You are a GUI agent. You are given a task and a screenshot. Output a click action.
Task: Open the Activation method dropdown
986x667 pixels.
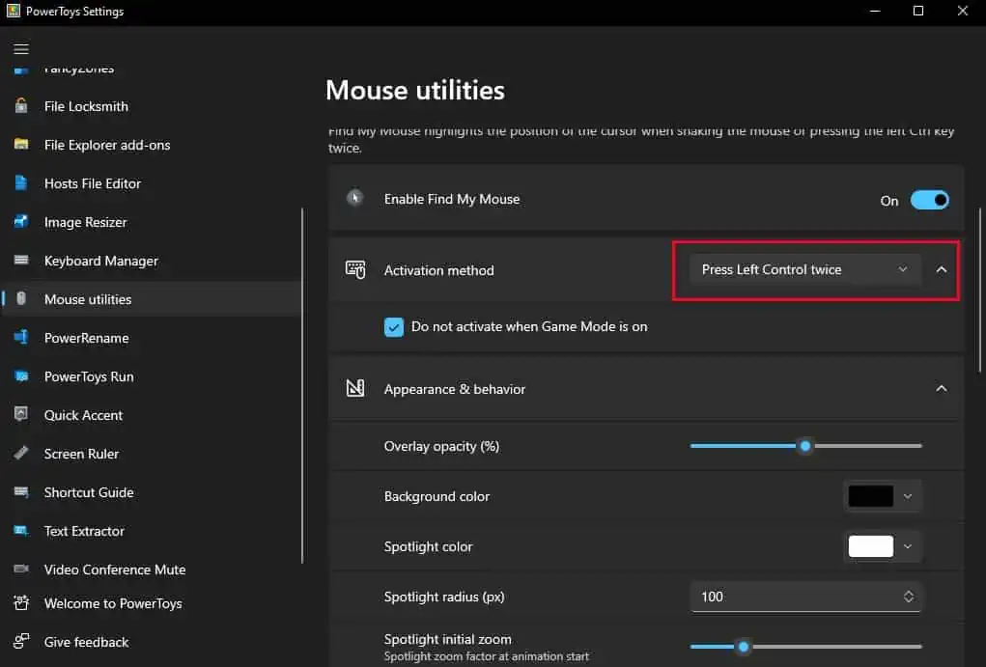click(x=804, y=270)
